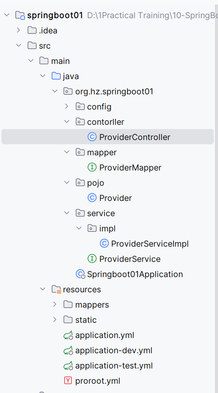Collapse the impl package chevron
Viewport: 218px width, 393px height.
79,228
